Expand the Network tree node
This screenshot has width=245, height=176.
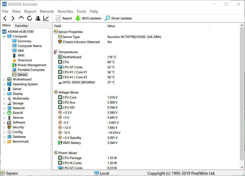(4, 108)
